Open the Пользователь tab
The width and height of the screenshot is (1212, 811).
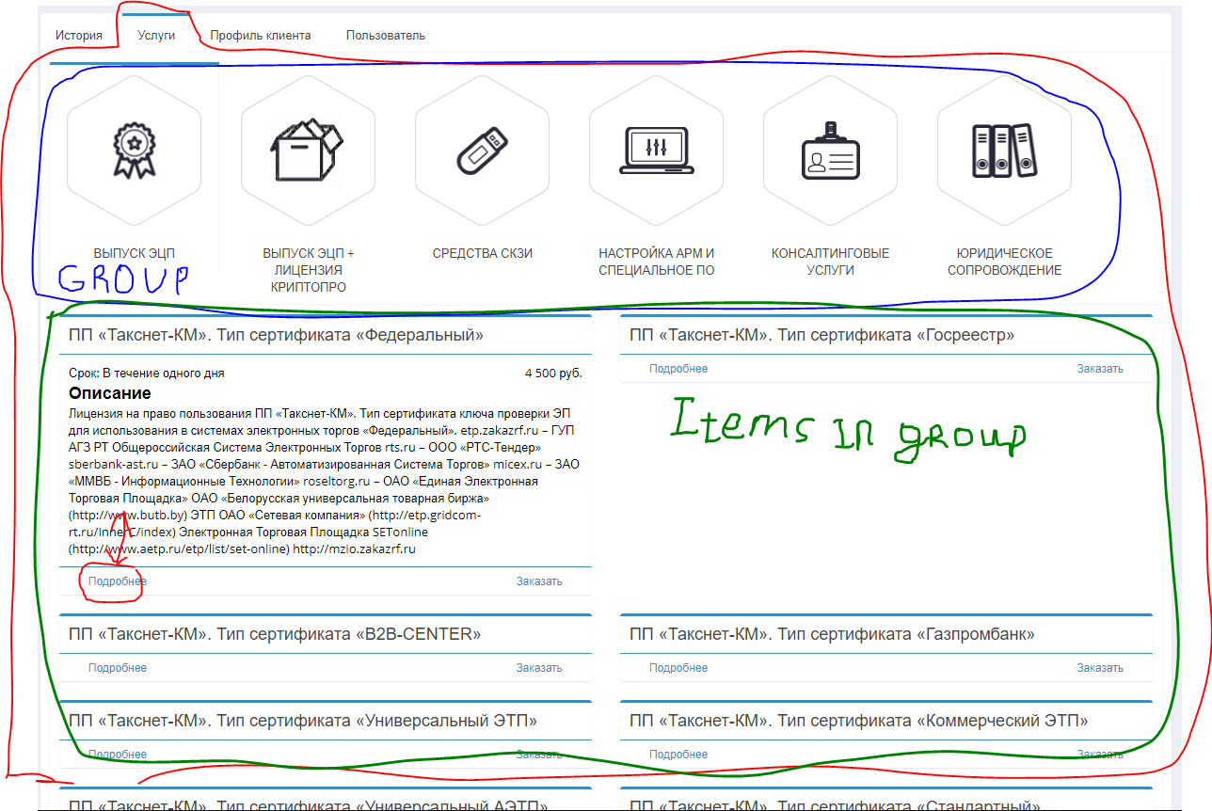(386, 36)
